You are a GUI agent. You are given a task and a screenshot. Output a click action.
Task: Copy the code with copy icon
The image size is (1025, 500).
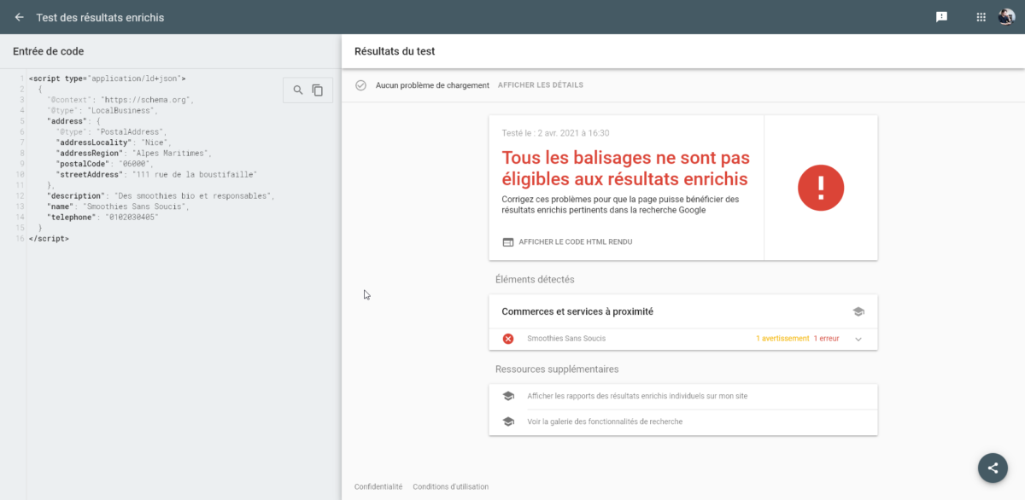click(318, 90)
